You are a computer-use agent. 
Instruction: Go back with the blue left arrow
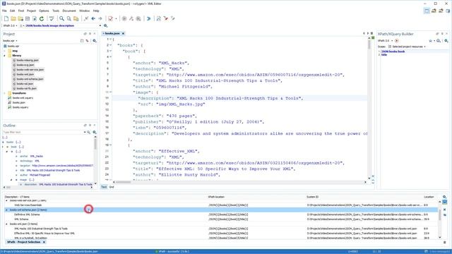coord(93,18)
